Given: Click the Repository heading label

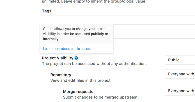Looking at the screenshot, I should click(x=61, y=75).
